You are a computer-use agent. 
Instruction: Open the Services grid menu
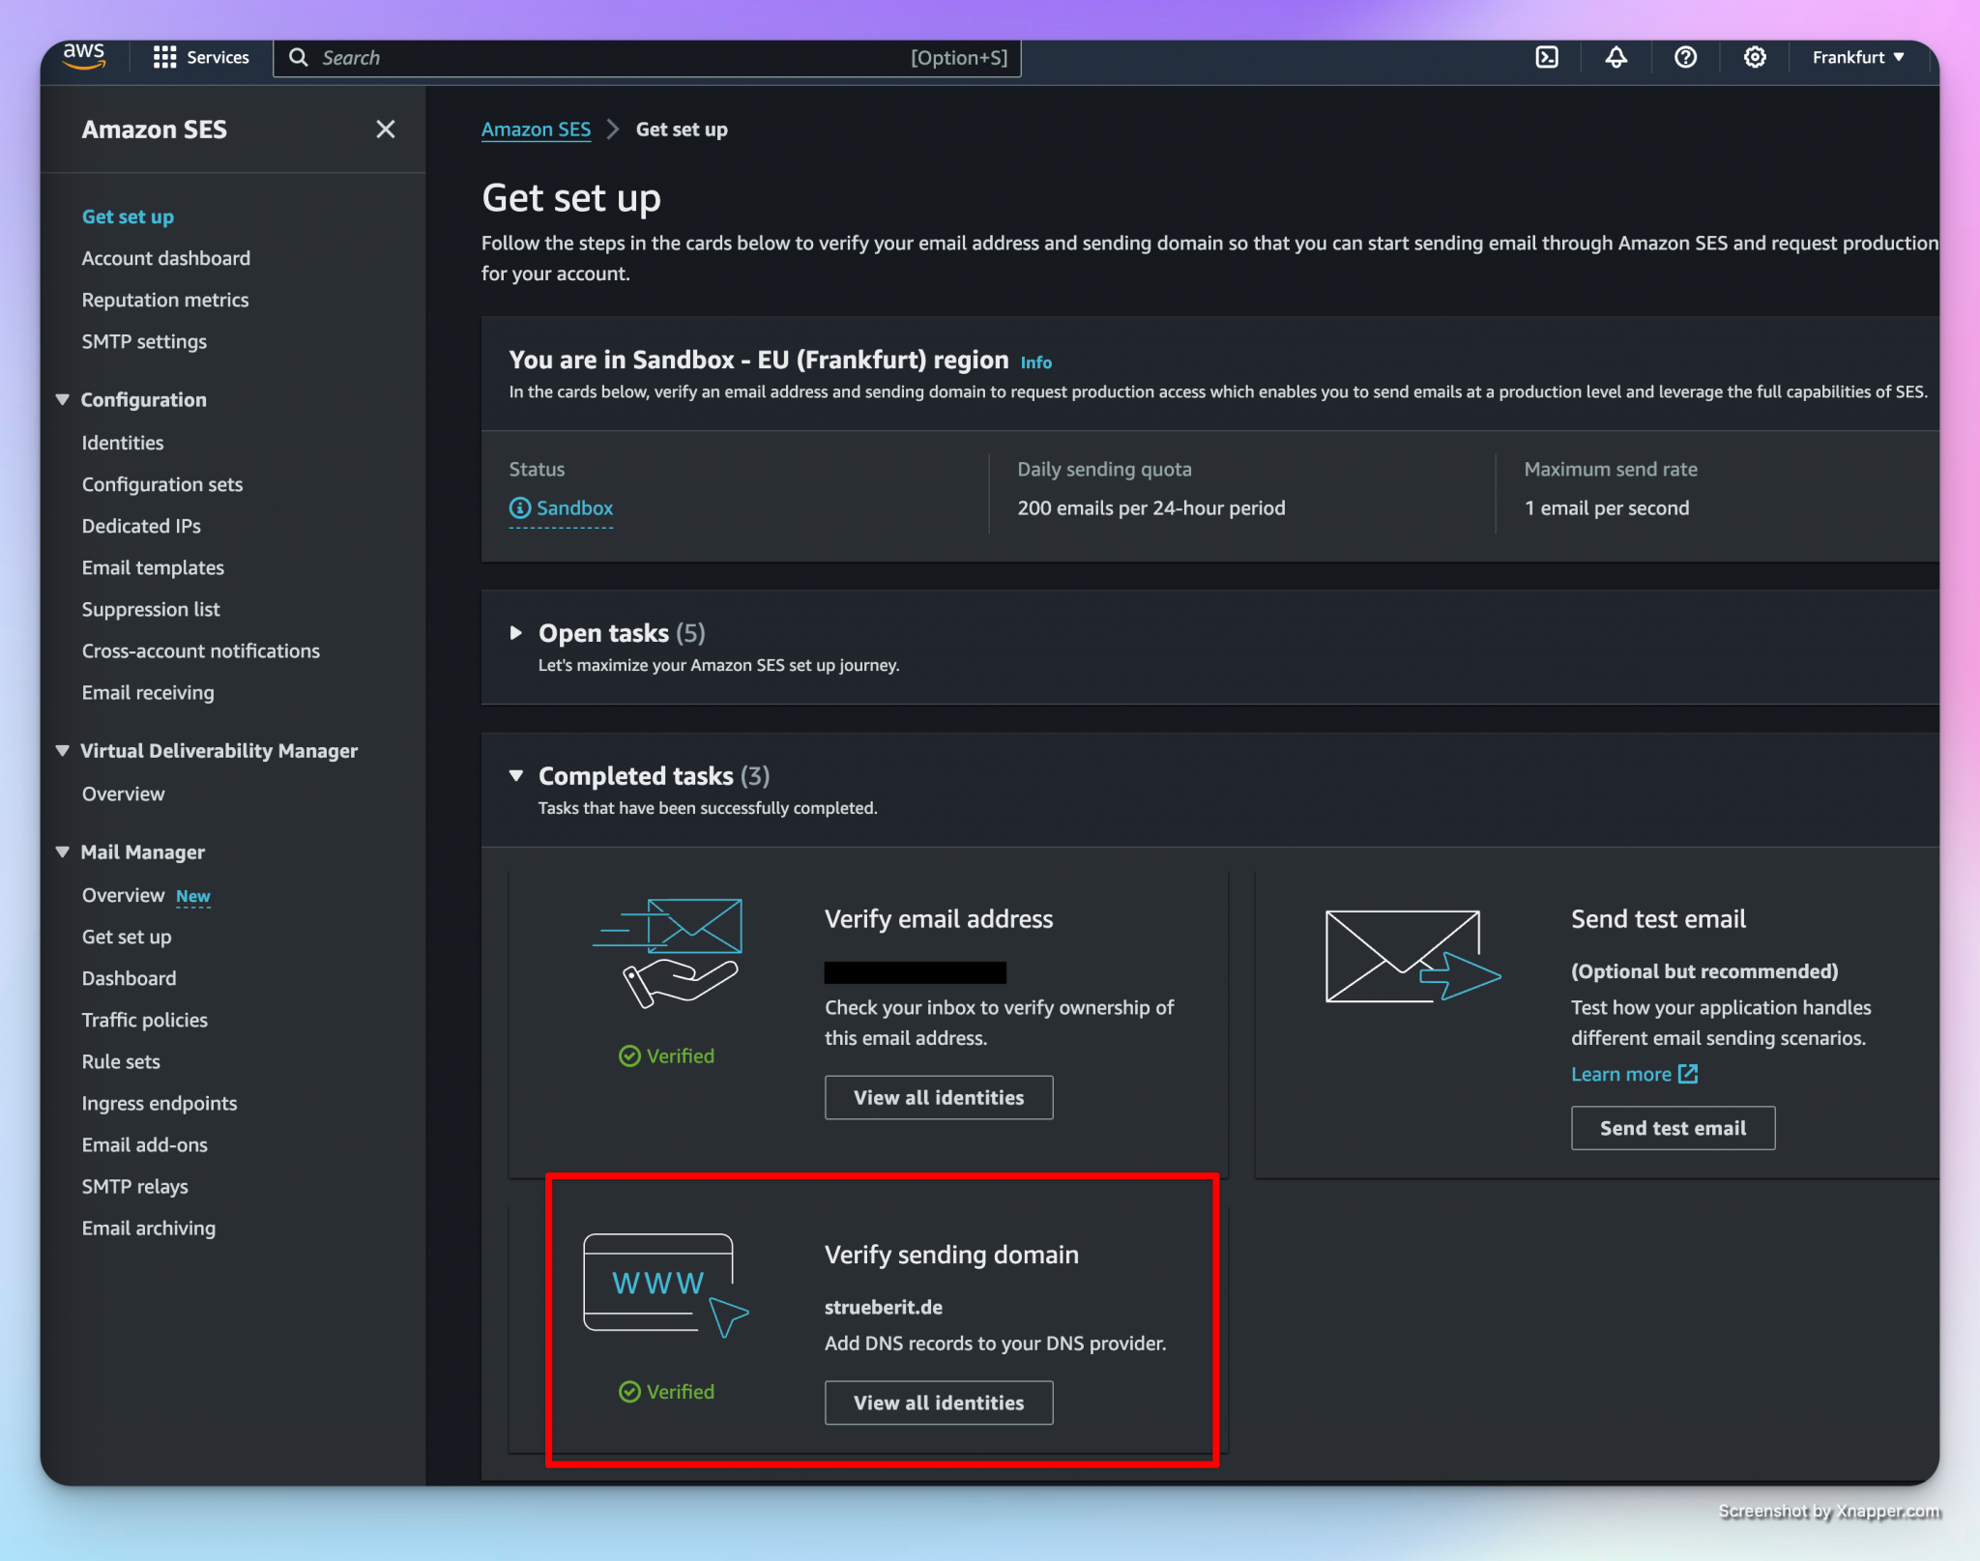click(x=201, y=58)
